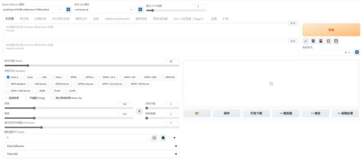Open the output folder with the folder icon
362x159 pixels.
pos(197,113)
